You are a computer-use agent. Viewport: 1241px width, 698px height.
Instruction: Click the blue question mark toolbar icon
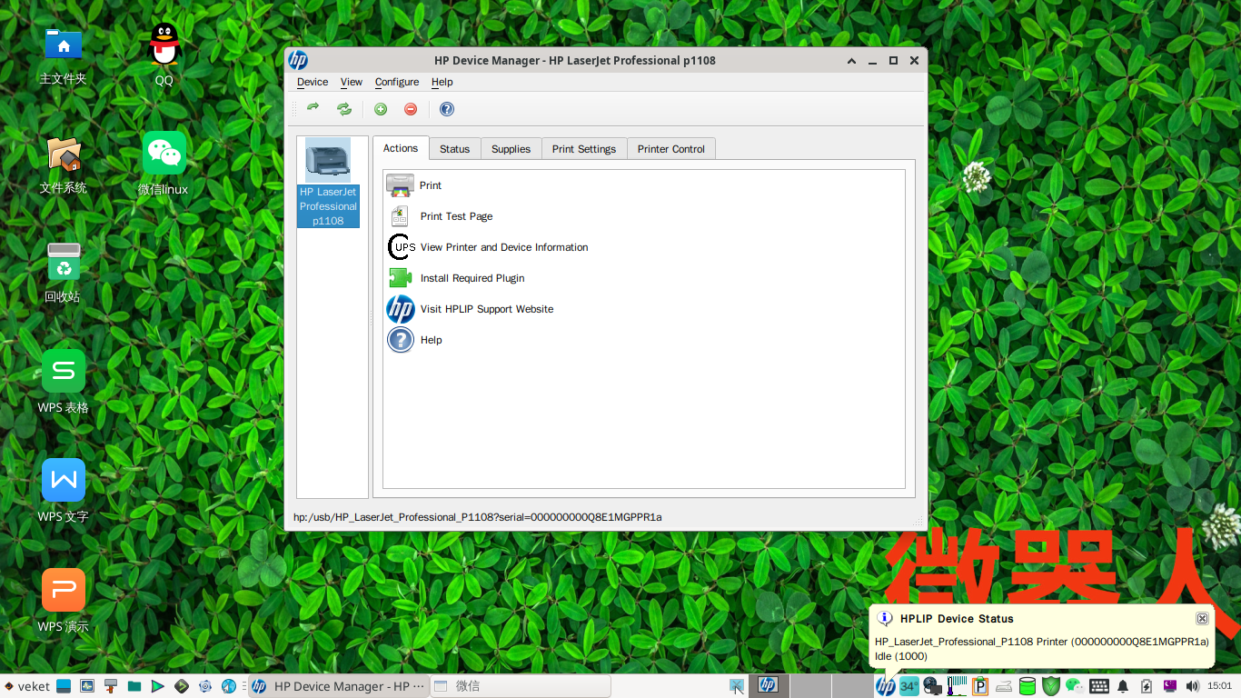pos(447,109)
